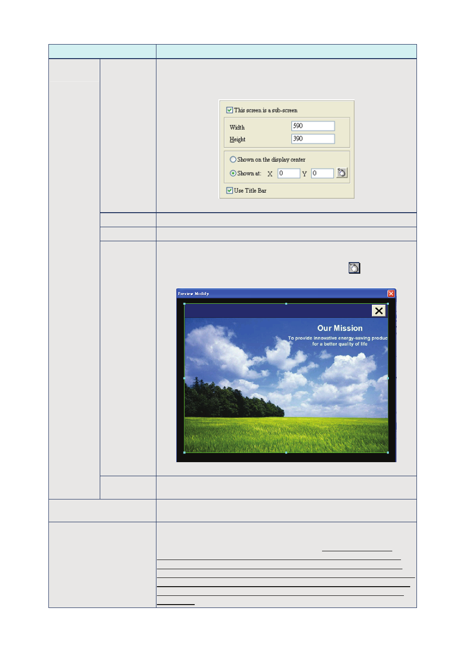This screenshot has width=462, height=654.
Task: Select the 'Shown at' radio button
Action: pyautogui.click(x=233, y=173)
